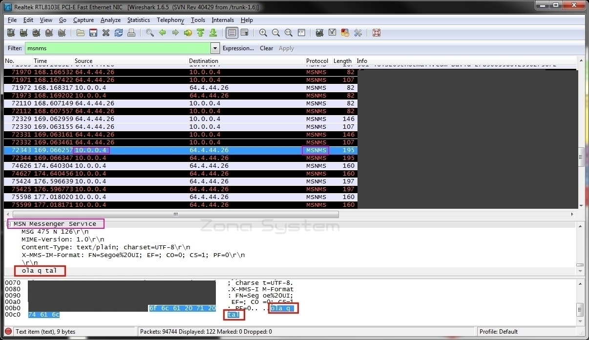Reset text zoom to normal size

click(x=289, y=33)
